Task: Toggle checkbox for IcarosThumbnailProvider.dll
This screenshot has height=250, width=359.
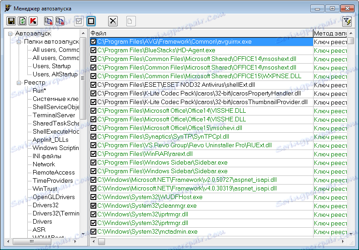Action: click(93, 102)
